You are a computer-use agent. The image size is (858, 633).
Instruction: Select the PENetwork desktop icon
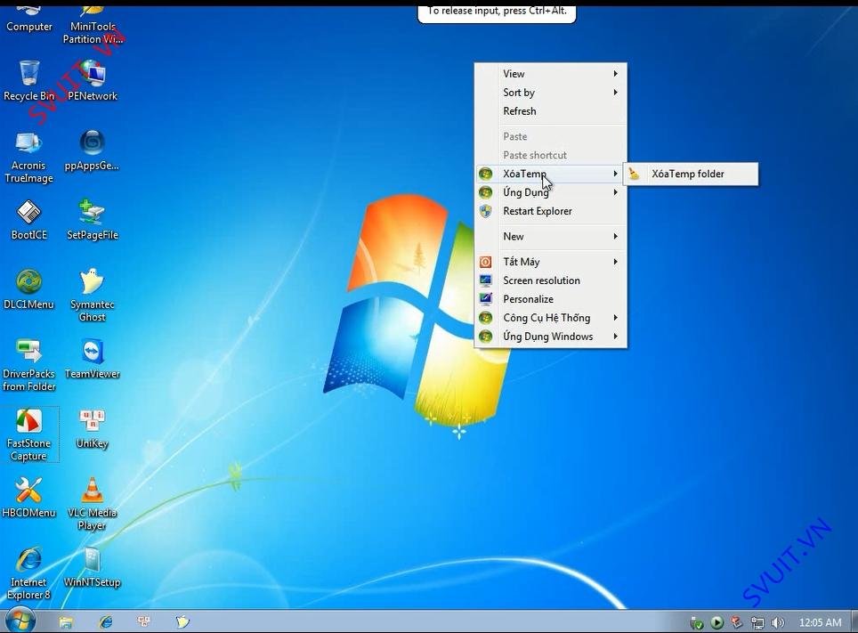(93, 81)
